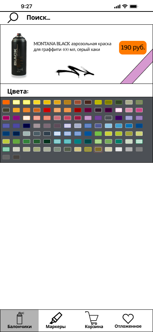Choose the pale pink-white swatch in second row
The width and height of the screenshot is (153, 332).
click(x=119, y=110)
